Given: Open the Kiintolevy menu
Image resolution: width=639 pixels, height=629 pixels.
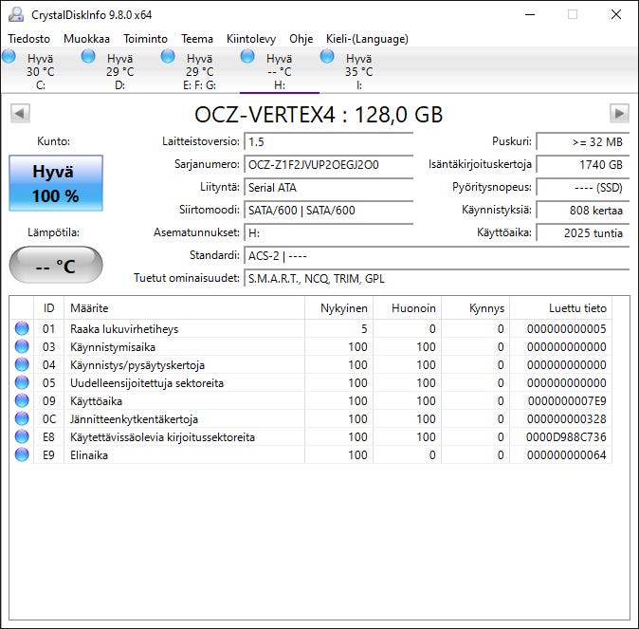Looking at the screenshot, I should (251, 39).
